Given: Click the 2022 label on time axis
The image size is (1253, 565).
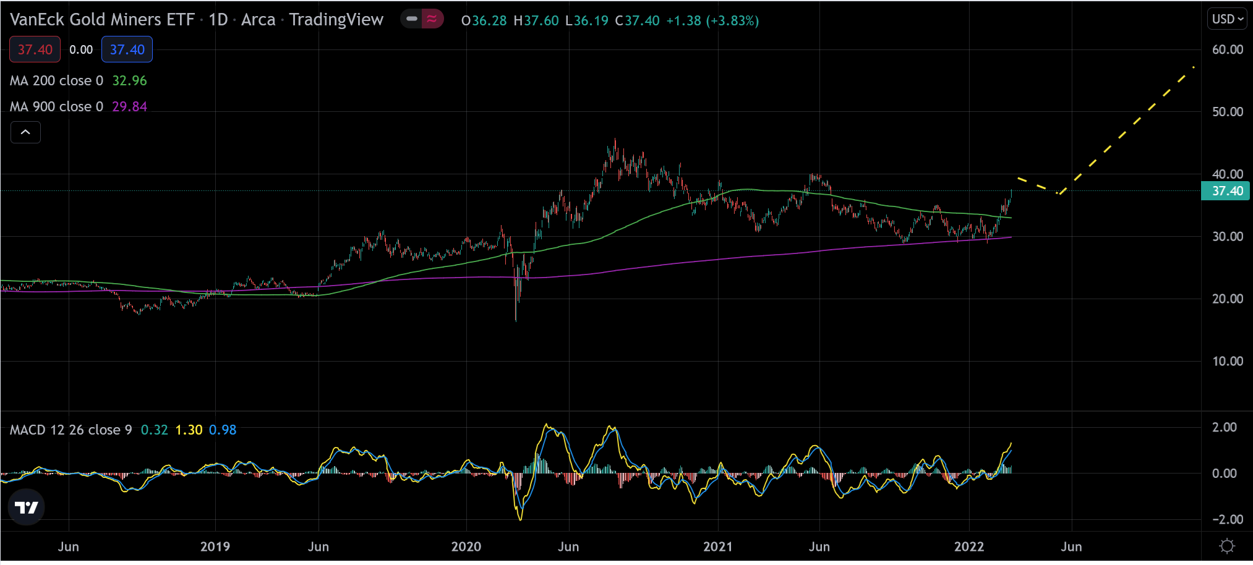Looking at the screenshot, I should coord(969,546).
